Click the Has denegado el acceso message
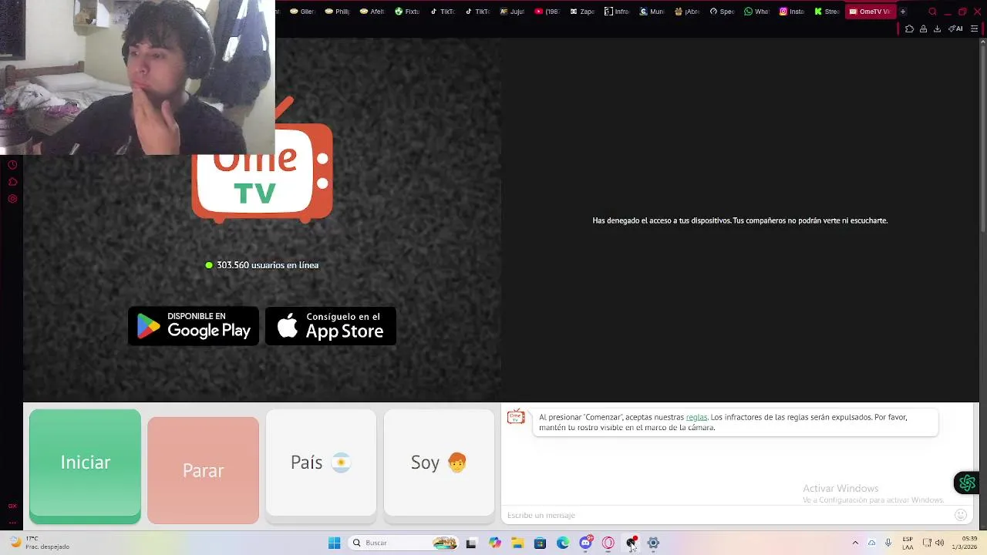This screenshot has height=555, width=987. click(740, 220)
